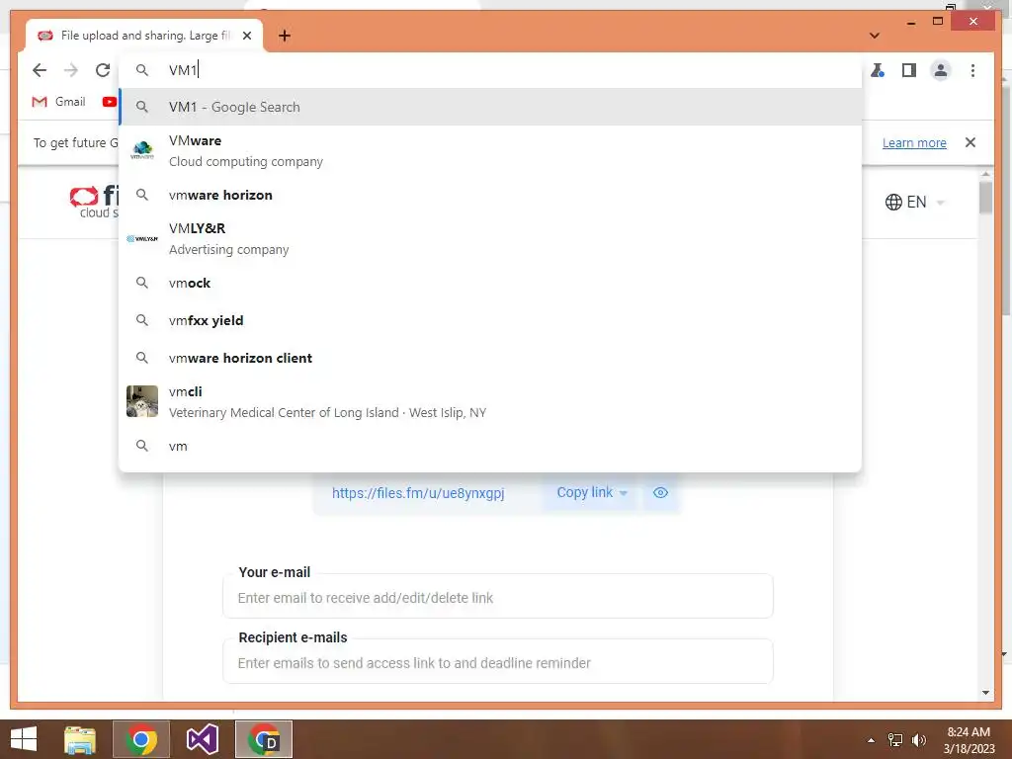Expand the Copy link dropdown arrow
Screen dimensions: 1012x759
[x=624, y=493]
